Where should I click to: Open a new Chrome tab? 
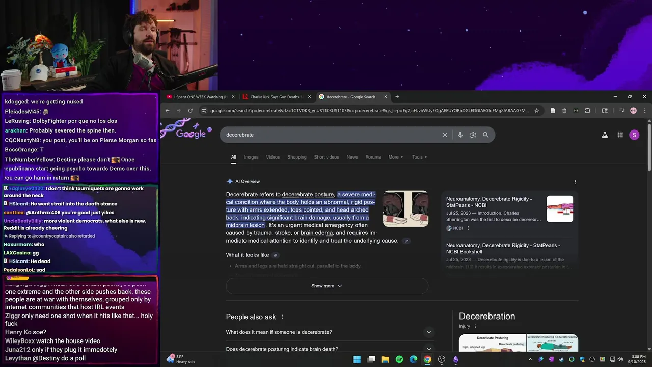[x=397, y=97]
